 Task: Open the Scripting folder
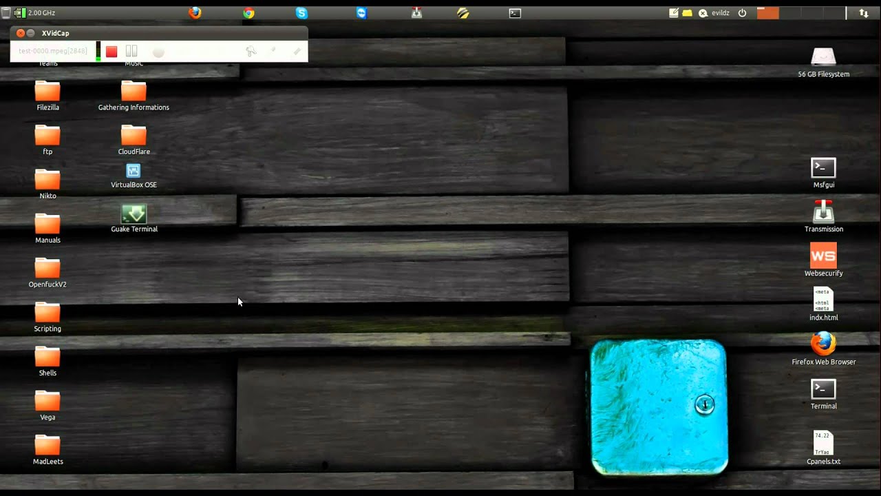47,317
